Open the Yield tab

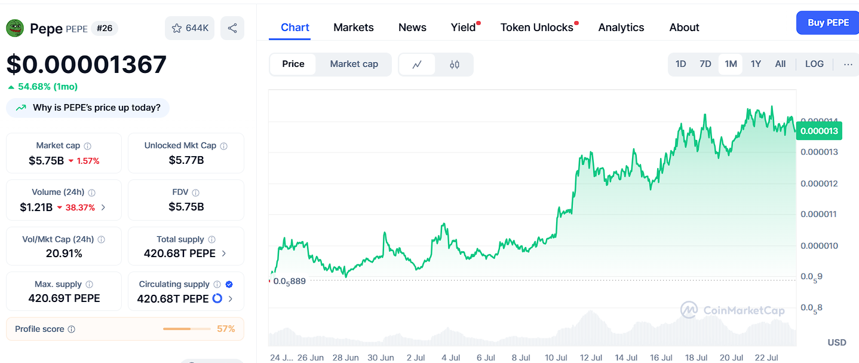point(464,28)
